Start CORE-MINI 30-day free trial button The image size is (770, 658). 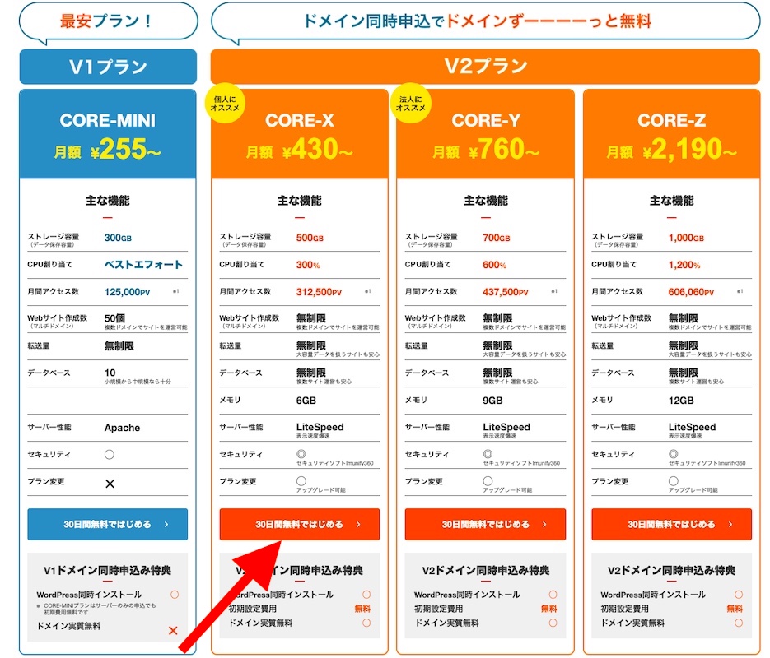(108, 524)
